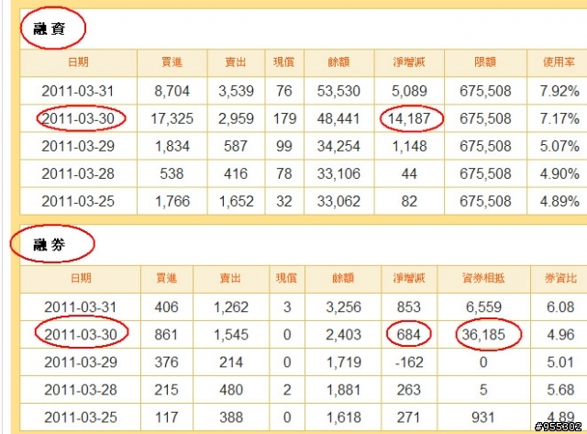Select the 使用率 column header

coord(559,61)
